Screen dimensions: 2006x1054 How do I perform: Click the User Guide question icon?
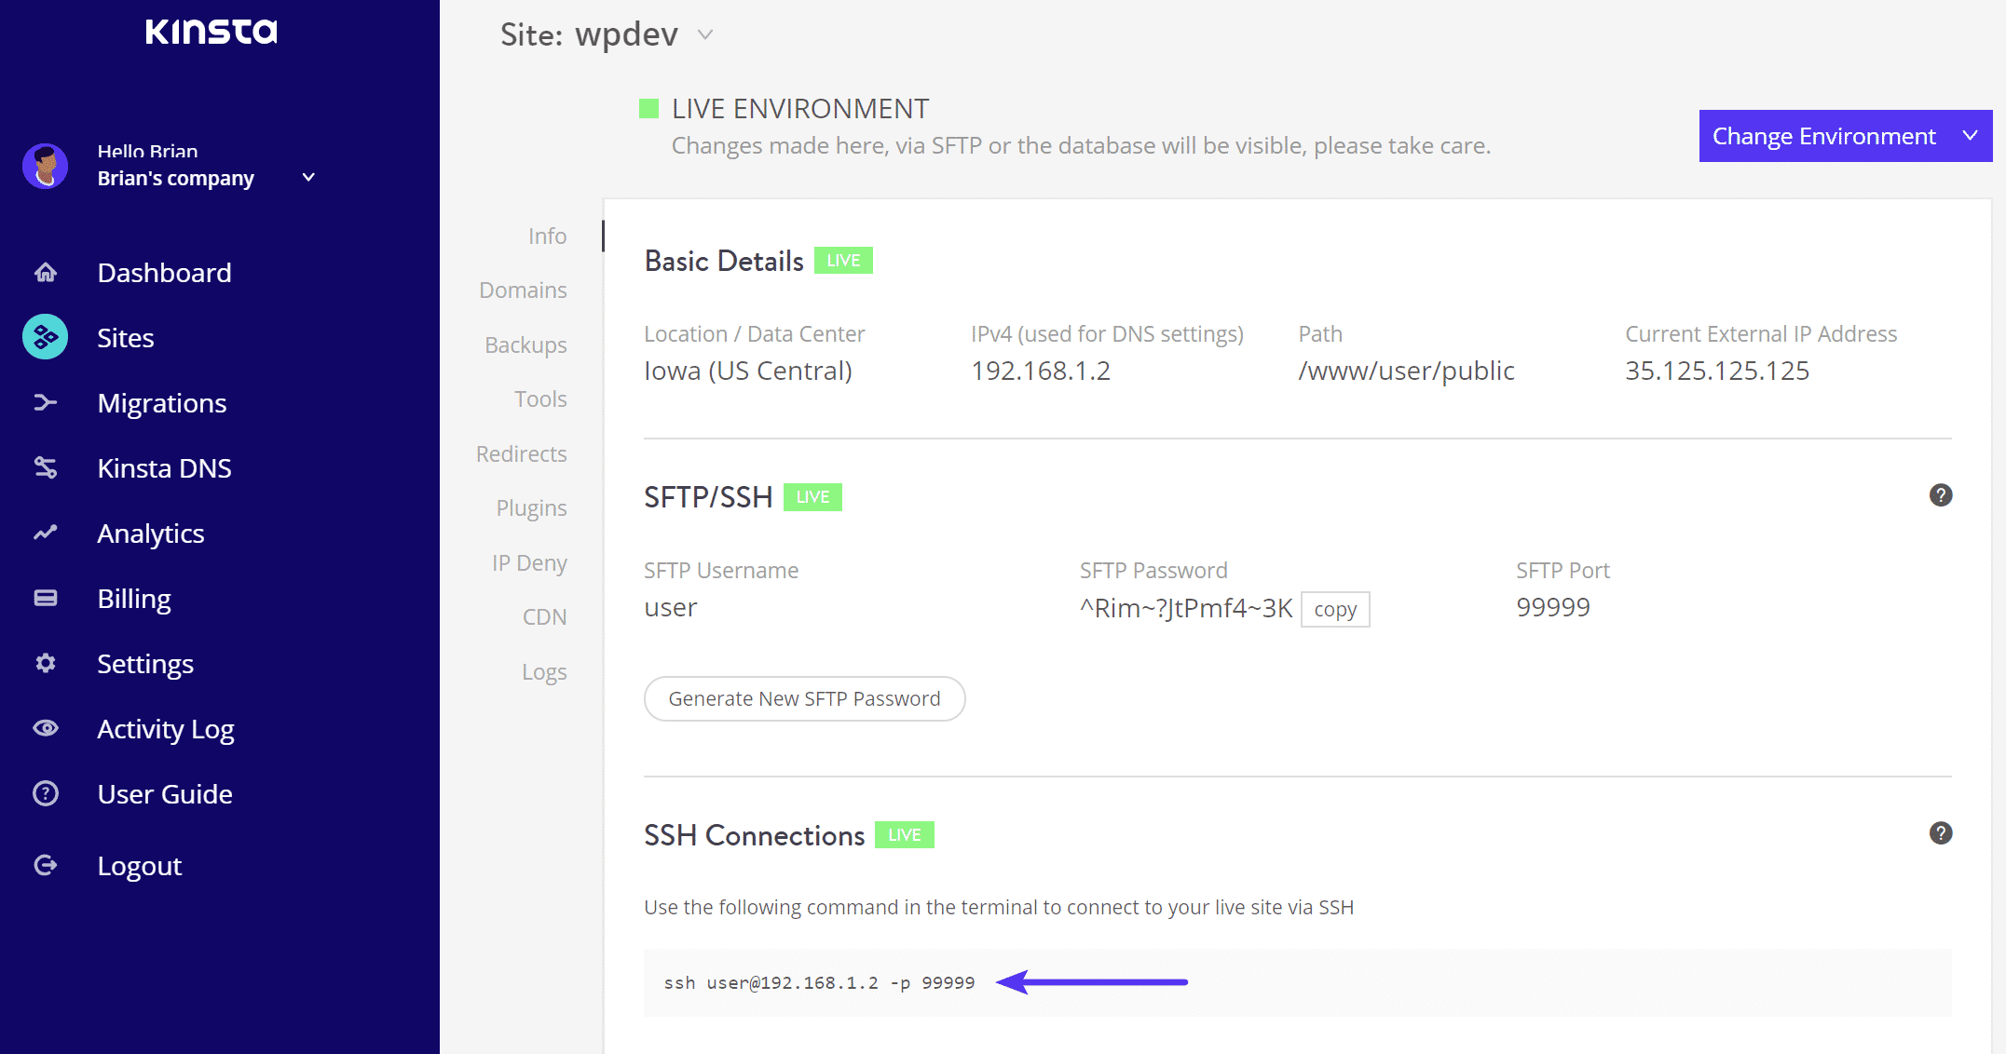(45, 793)
